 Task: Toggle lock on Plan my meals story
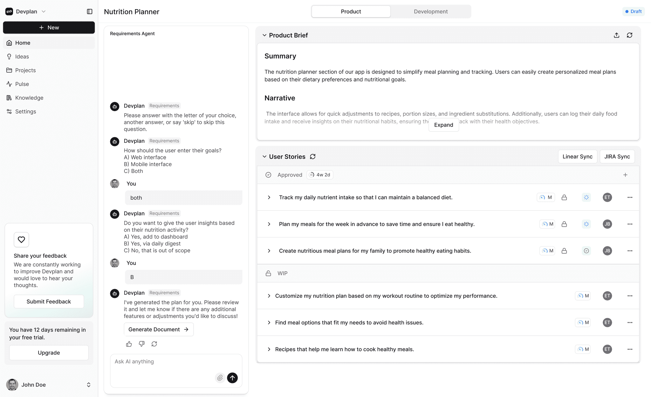click(x=564, y=224)
